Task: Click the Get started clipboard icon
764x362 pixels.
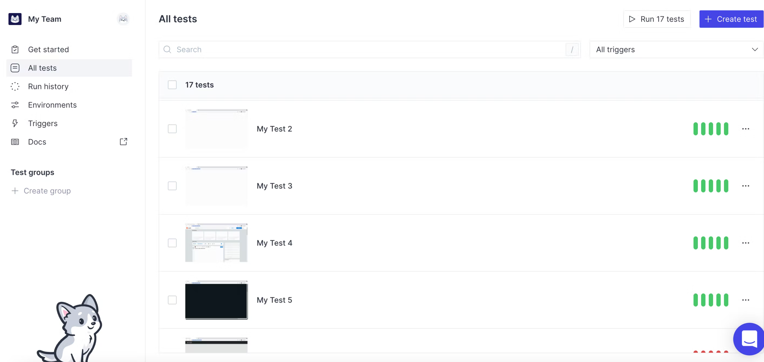Action: pos(15,50)
